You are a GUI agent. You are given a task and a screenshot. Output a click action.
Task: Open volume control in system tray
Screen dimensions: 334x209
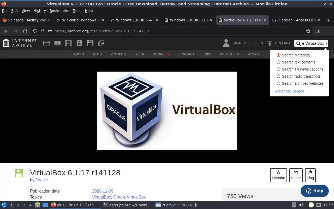301,205
